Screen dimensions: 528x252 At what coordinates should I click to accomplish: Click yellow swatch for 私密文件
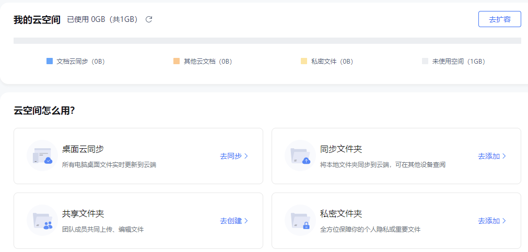click(x=304, y=61)
